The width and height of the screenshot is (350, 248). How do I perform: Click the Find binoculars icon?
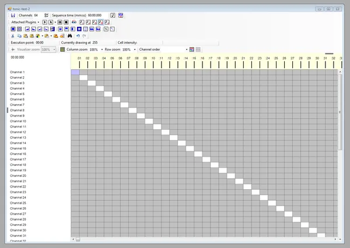pos(69,36)
